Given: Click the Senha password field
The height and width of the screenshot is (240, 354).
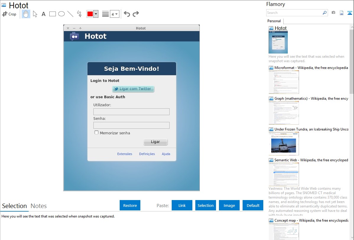Looking at the screenshot, I should (131, 125).
